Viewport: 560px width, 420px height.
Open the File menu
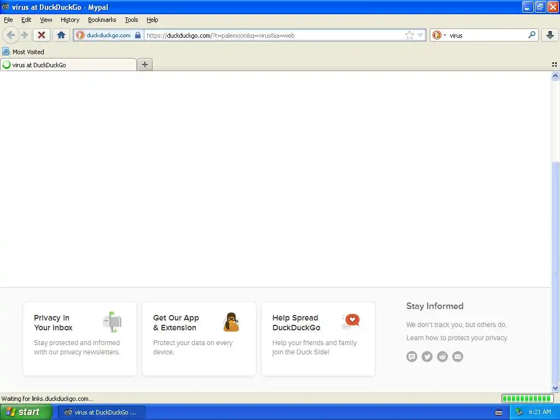click(x=8, y=20)
